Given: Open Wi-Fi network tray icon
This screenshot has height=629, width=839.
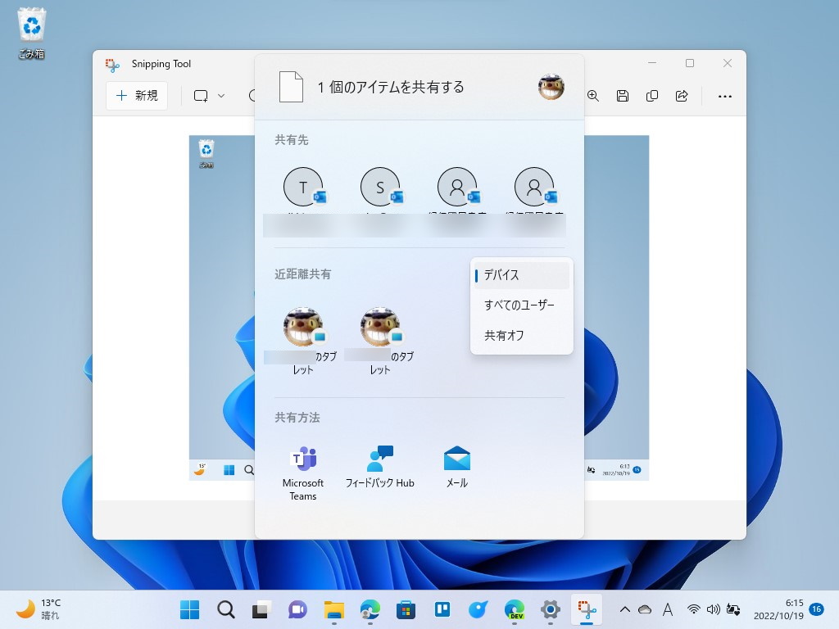Looking at the screenshot, I should click(x=693, y=609).
